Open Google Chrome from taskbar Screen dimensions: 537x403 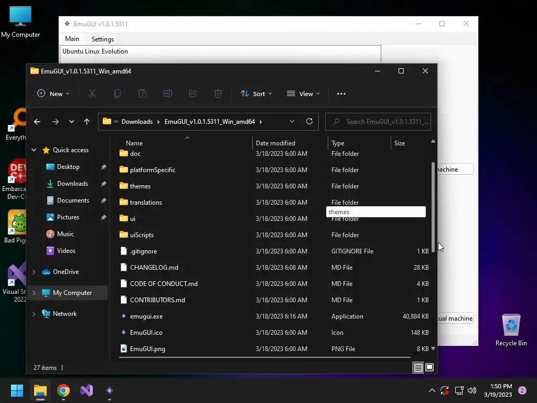tap(63, 390)
